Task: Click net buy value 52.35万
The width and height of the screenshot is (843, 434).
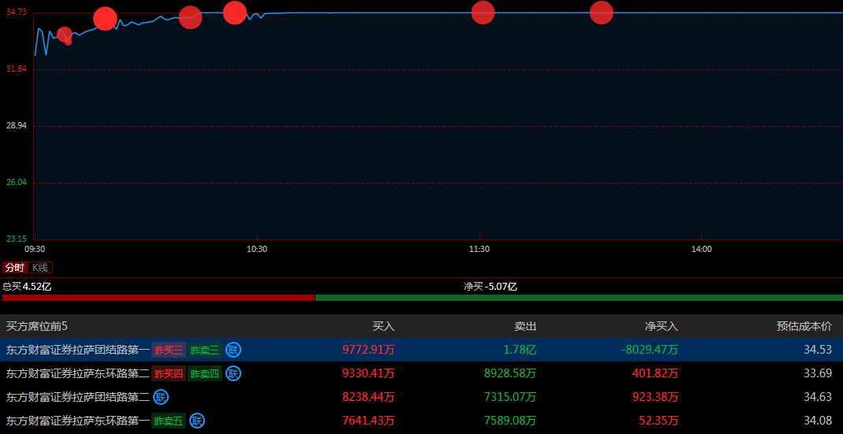Action: coord(658,421)
